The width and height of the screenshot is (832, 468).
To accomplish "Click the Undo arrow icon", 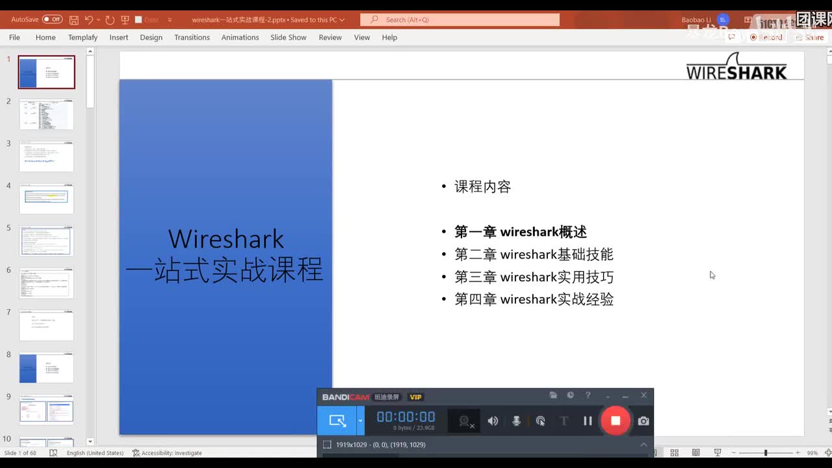I will (x=89, y=19).
